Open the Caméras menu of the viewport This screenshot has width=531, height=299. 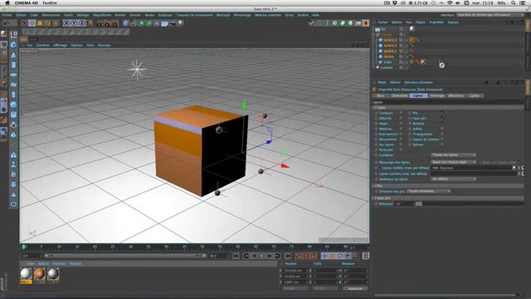(42, 45)
